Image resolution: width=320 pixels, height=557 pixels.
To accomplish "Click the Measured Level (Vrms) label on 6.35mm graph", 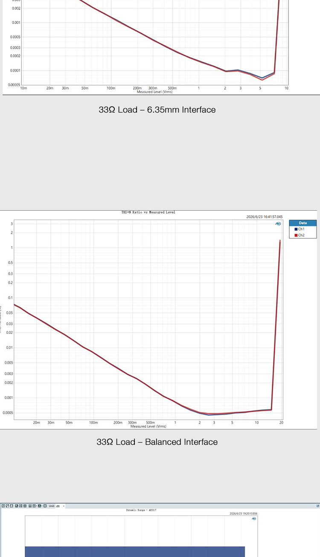I will pos(154,92).
